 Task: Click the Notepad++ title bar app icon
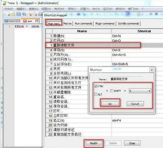coord(4,3)
